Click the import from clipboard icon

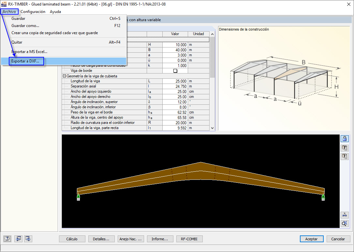(345, 148)
